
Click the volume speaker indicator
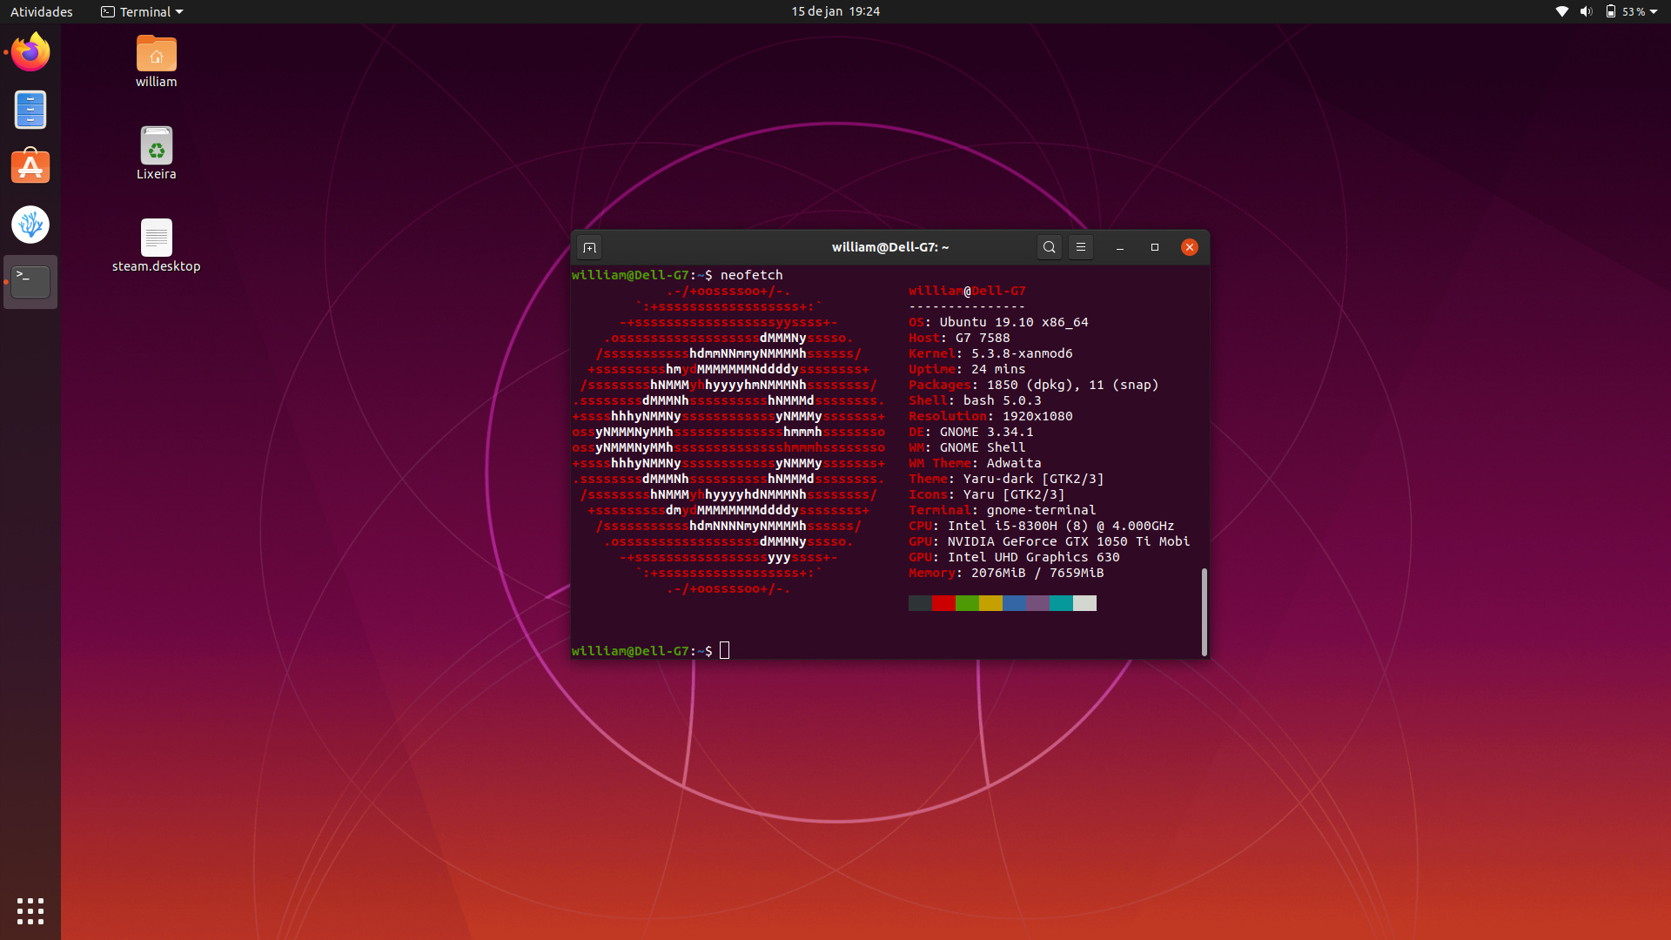[1586, 11]
